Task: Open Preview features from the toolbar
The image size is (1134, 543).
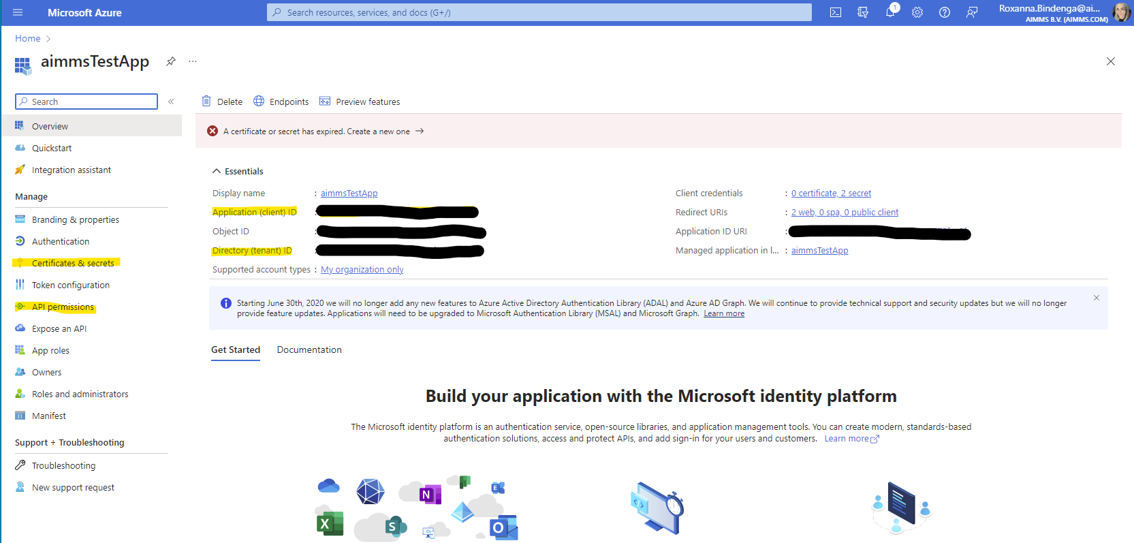Action: [360, 102]
